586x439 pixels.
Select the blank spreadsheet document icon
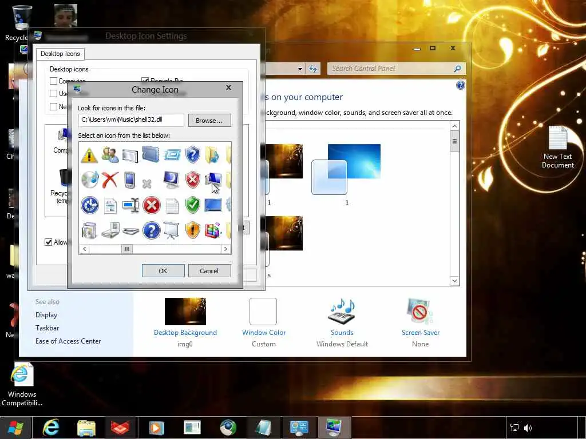(172, 206)
